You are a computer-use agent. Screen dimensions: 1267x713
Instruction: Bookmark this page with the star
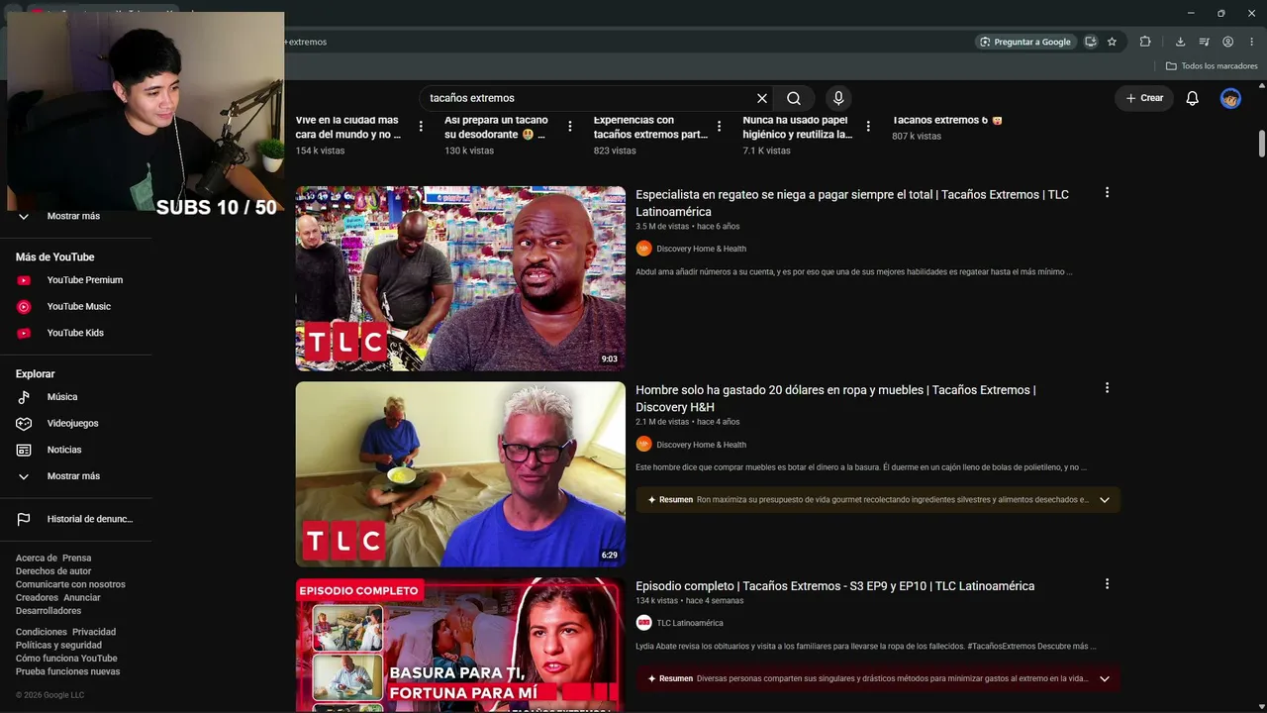(x=1112, y=42)
